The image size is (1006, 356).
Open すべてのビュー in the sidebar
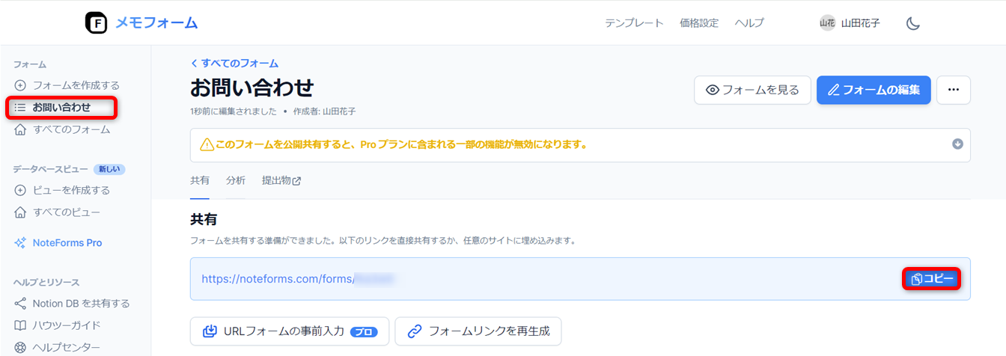click(66, 212)
